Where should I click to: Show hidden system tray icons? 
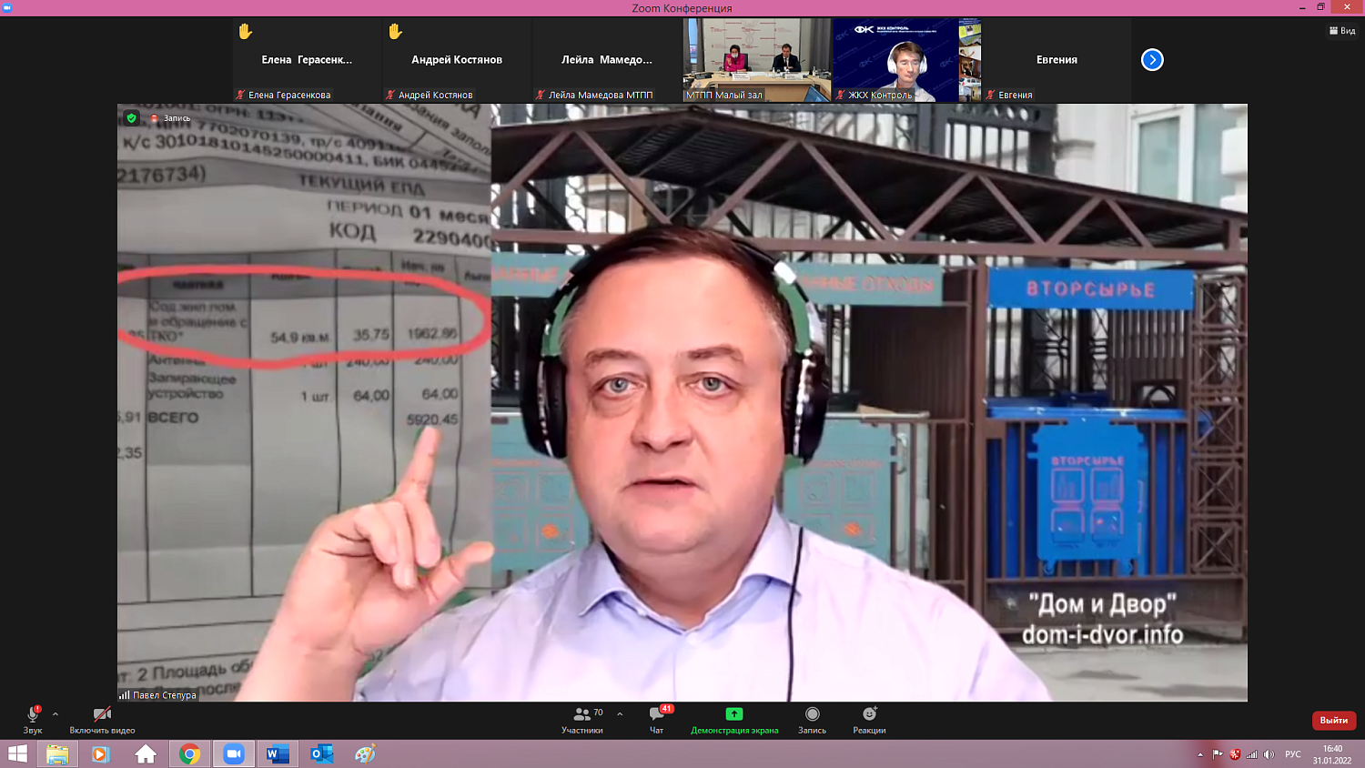[x=1200, y=754]
